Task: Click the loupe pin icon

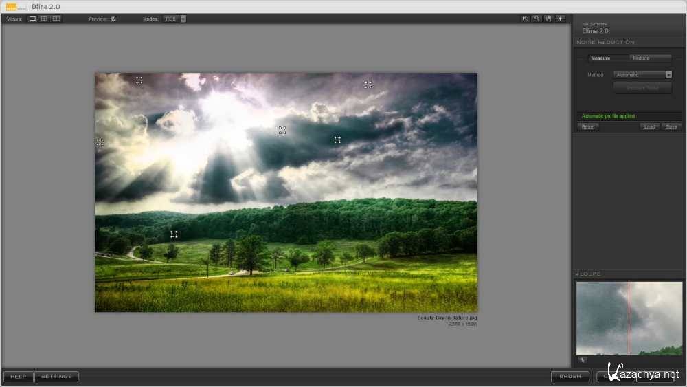Action: coord(582,360)
